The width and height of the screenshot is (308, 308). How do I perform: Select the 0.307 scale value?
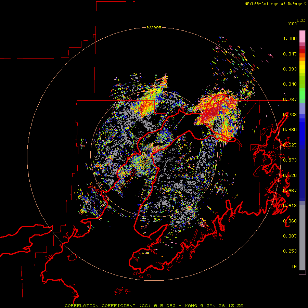pos(290,236)
